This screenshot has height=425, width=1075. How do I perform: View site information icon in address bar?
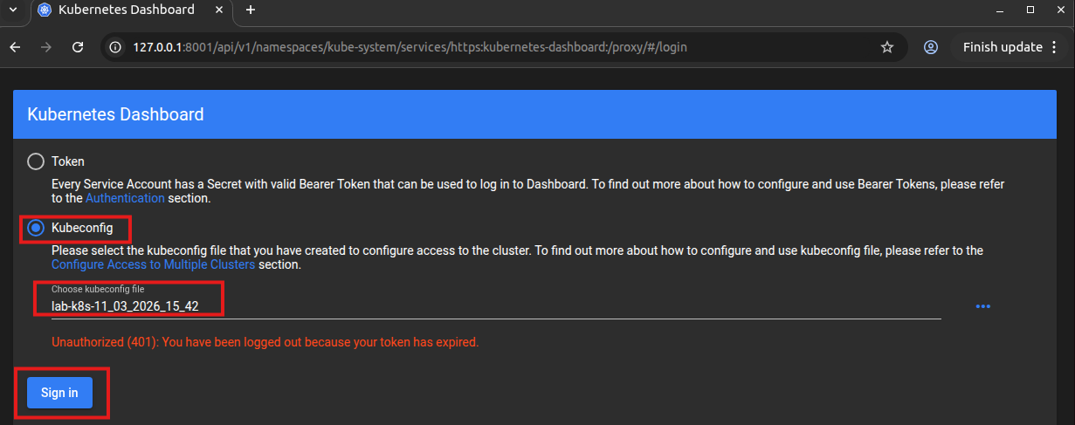coord(115,47)
